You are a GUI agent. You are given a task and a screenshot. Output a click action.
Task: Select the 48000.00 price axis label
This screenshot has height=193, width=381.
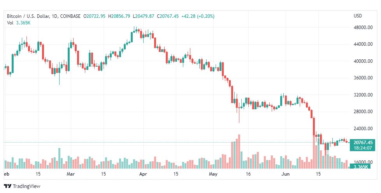363,28
